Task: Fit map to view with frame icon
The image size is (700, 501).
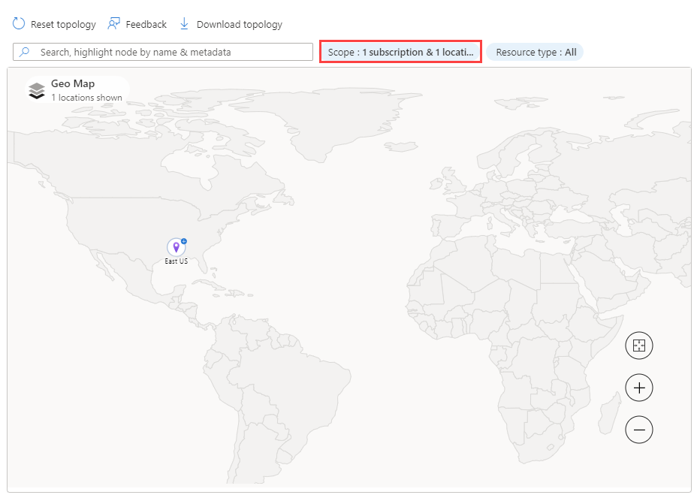Action: [x=639, y=346]
